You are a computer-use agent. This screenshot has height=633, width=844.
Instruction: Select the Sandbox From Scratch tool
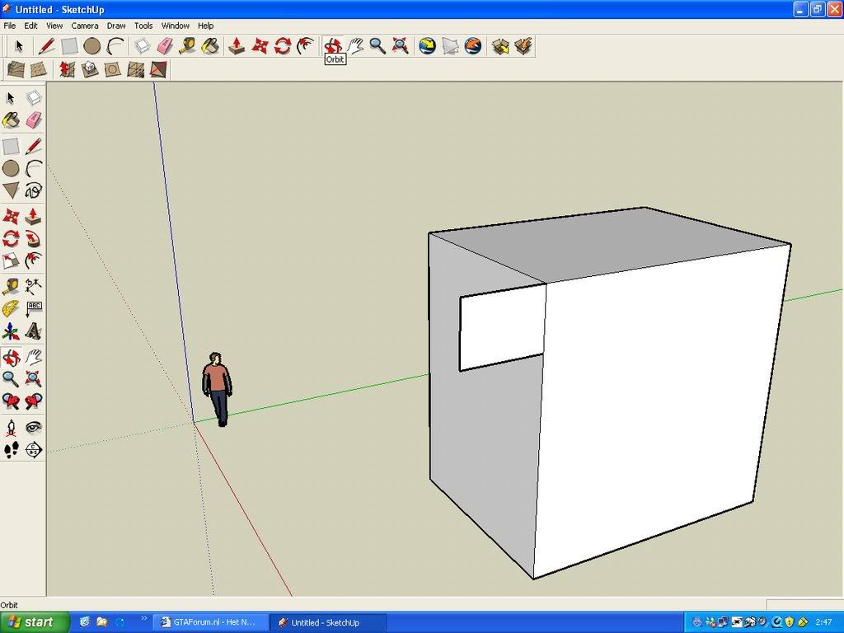[39, 69]
